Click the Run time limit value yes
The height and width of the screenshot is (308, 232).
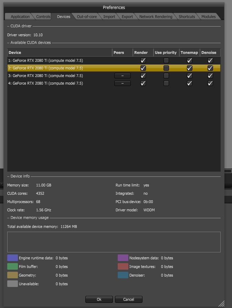coord(146,185)
